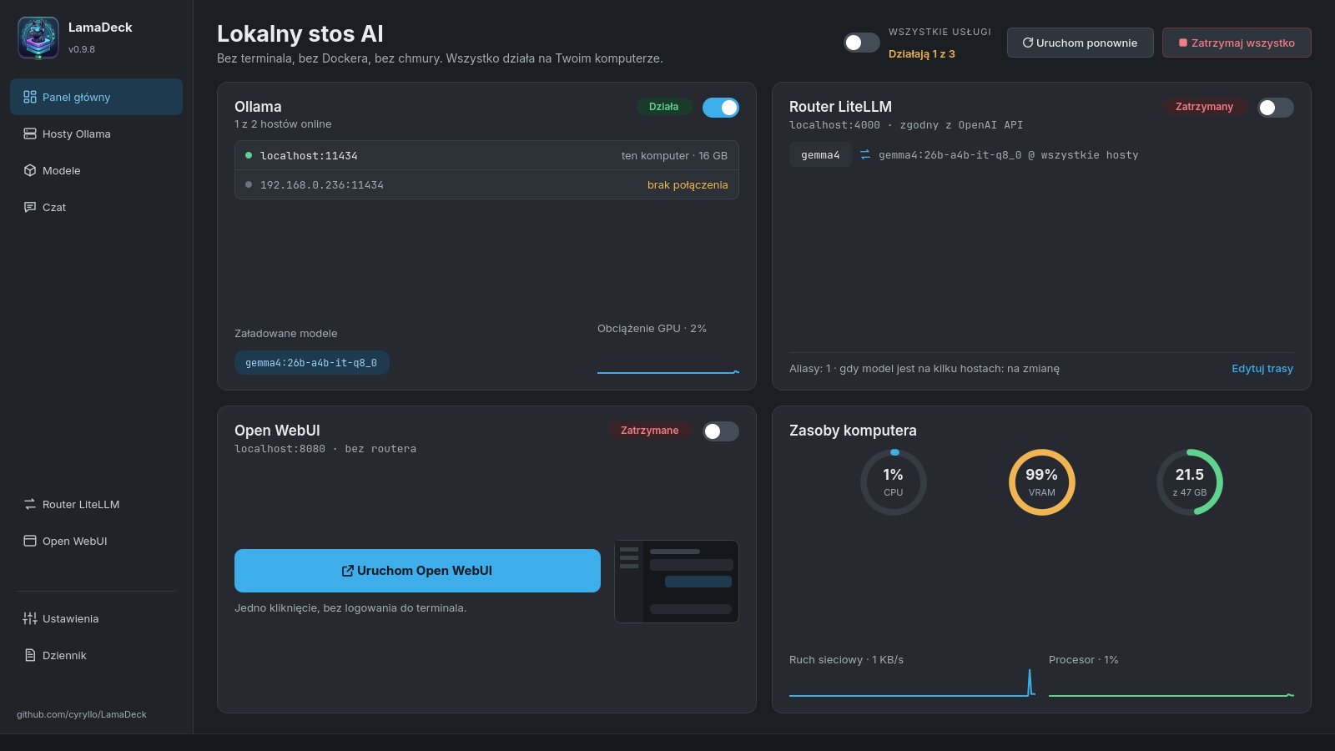Image resolution: width=1335 pixels, height=751 pixels.
Task: Click the Czat chat bubble icon
Action: pos(30,207)
